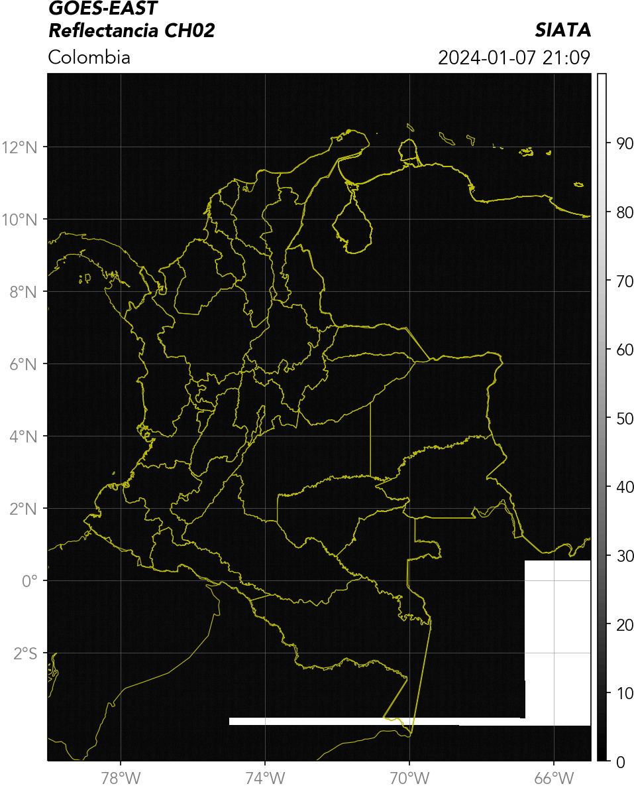Image resolution: width=634 pixels, height=788 pixels.
Task: Click the colorbar value 60
Action: pyautogui.click(x=625, y=350)
